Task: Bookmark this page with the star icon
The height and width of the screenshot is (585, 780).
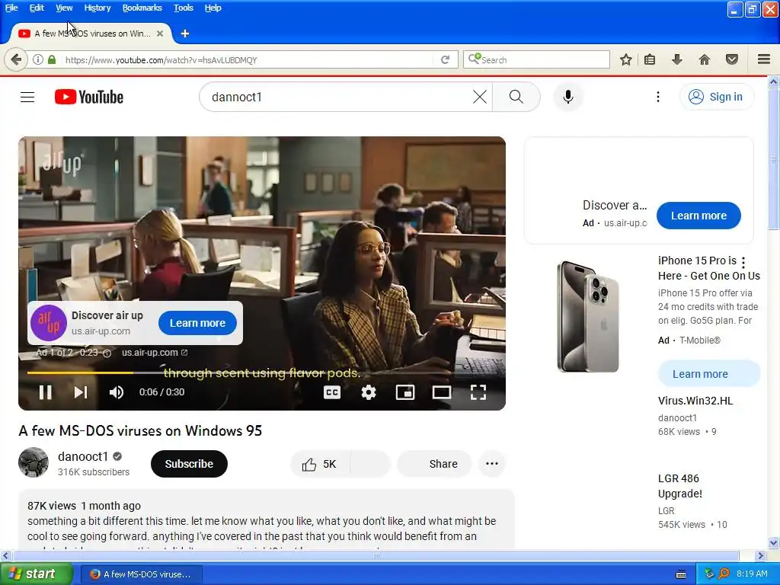Action: tap(626, 59)
